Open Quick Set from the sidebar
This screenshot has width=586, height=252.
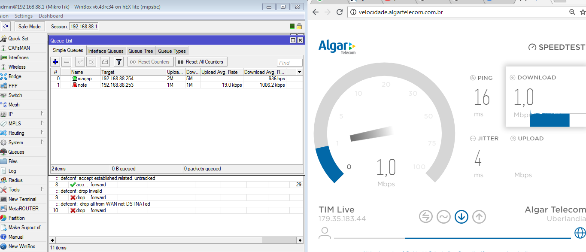(x=18, y=39)
